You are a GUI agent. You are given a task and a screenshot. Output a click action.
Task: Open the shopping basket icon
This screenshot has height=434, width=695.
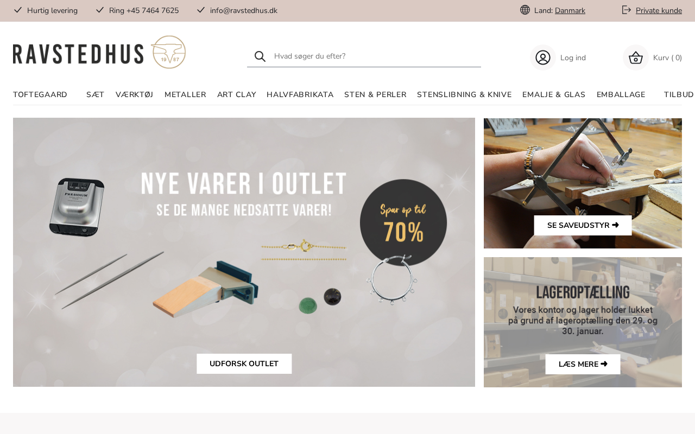point(636,58)
